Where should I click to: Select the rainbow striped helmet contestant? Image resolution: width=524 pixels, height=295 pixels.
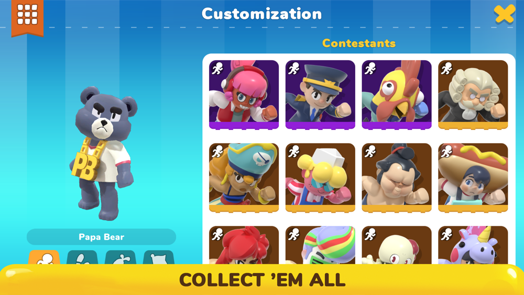pos(320,245)
